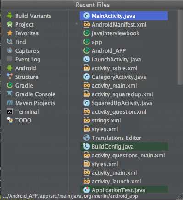Open Build Variants android icon
The image size is (183, 200).
[10, 16]
